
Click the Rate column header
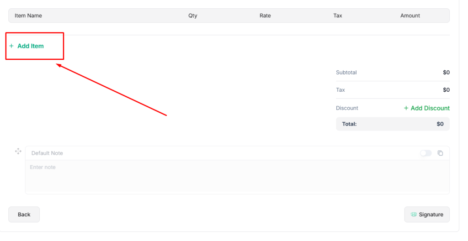pos(265,16)
